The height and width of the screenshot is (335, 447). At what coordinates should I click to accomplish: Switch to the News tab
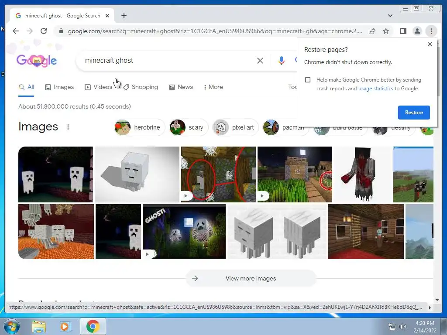[181, 87]
